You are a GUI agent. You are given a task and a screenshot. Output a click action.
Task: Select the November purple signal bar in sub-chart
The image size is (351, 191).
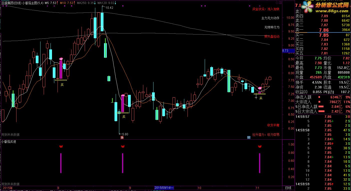[259, 163]
